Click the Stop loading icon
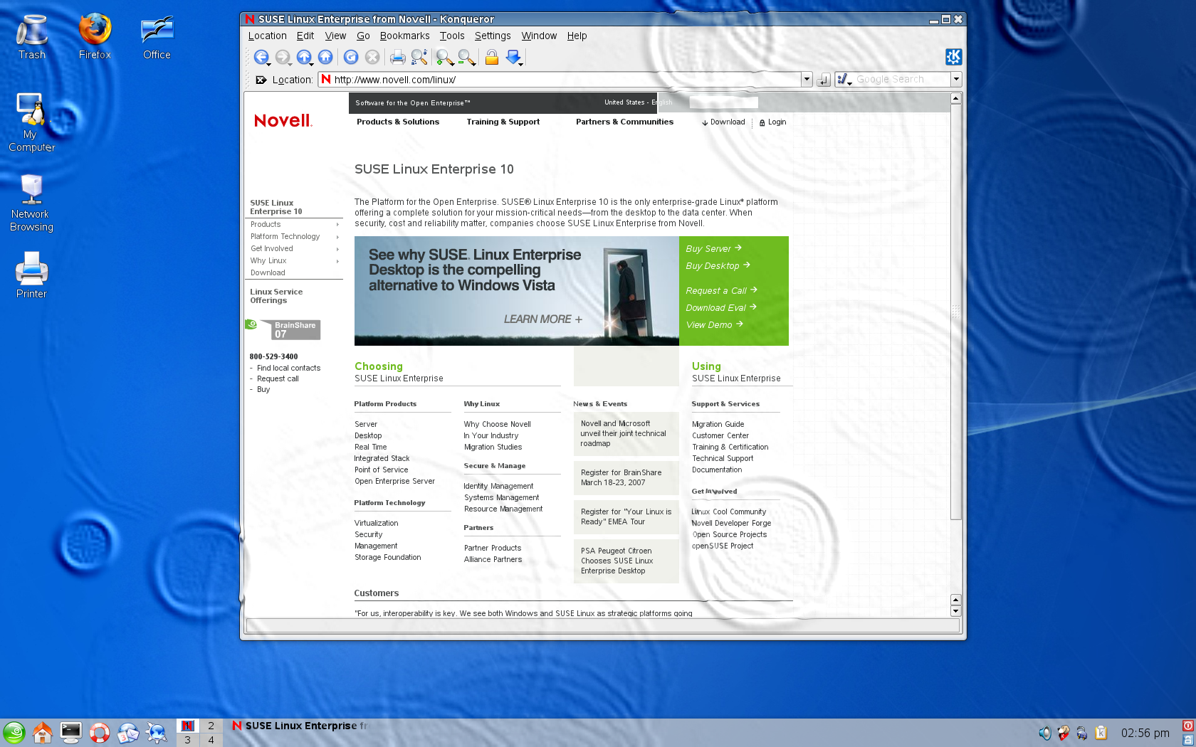This screenshot has width=1196, height=747. 372,57
